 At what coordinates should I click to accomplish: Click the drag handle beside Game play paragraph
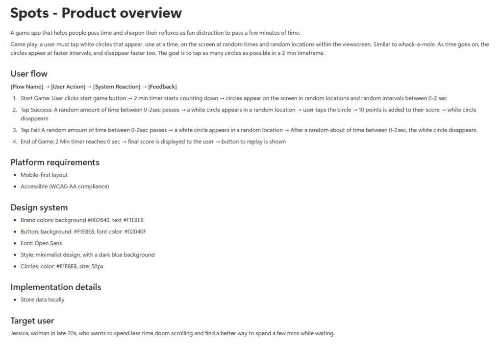tap(4, 45)
